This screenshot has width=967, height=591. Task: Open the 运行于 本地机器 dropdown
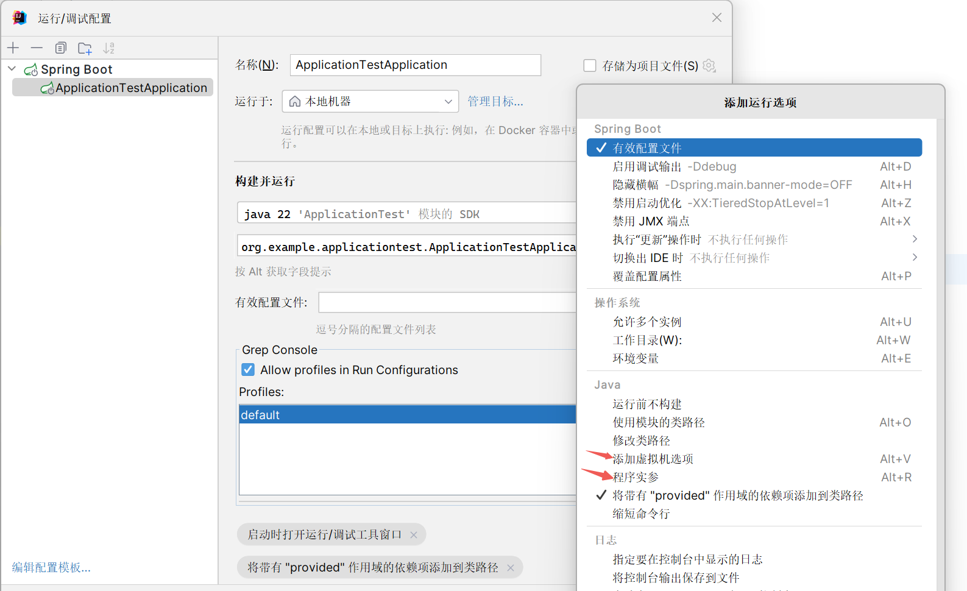point(370,101)
